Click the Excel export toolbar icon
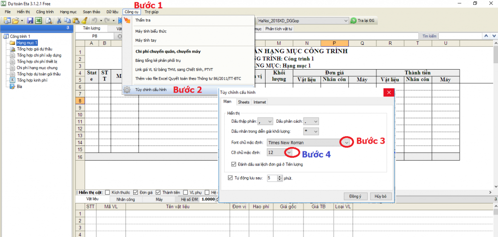The image size is (498, 237). click(38, 21)
